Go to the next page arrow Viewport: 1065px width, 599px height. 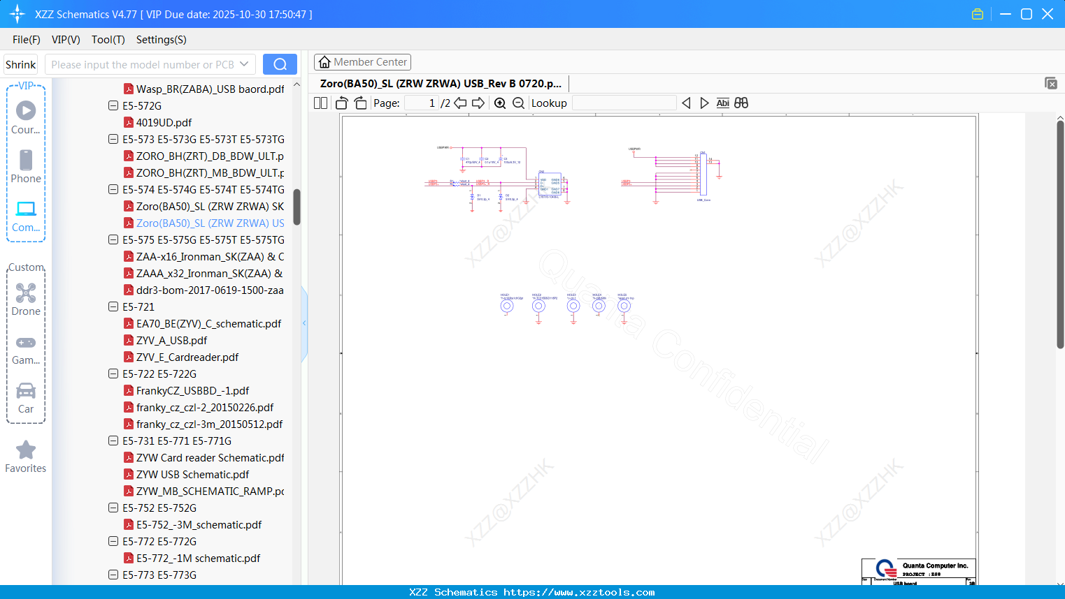click(x=478, y=103)
